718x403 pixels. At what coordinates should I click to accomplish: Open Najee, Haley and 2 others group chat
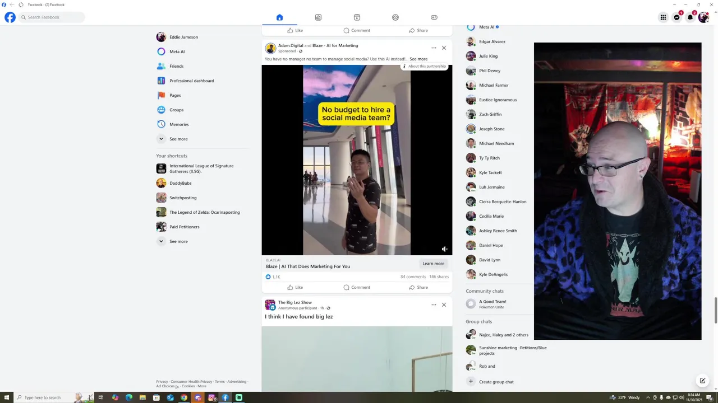(x=498, y=335)
